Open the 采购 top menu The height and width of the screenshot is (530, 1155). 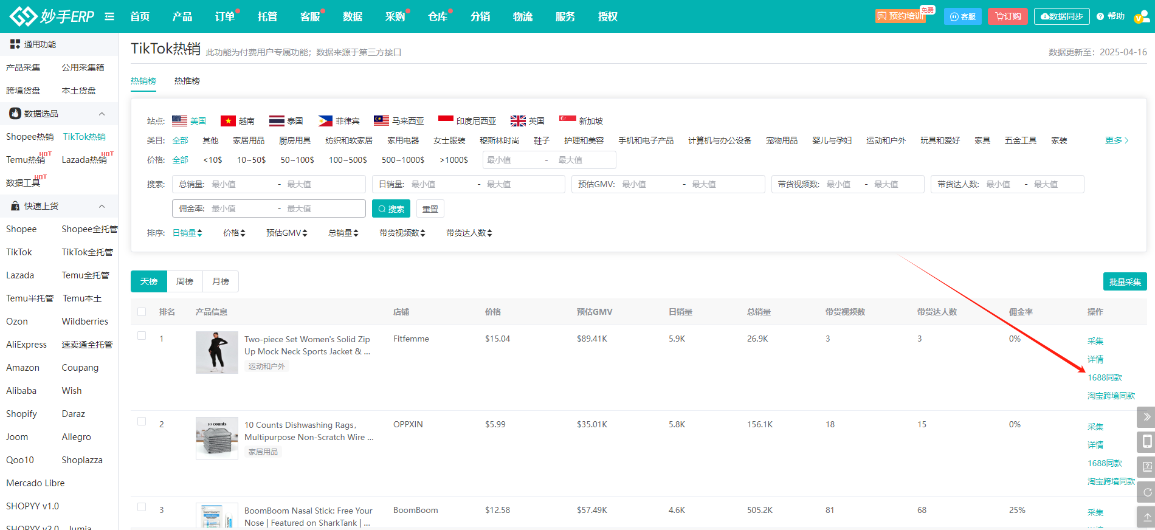395,16
